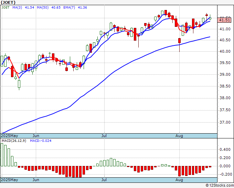Click Aug on the MACD axis
This screenshot has width=234, height=188.
point(179,180)
